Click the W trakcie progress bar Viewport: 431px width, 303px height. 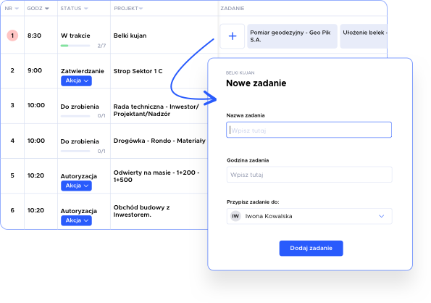(x=75, y=46)
